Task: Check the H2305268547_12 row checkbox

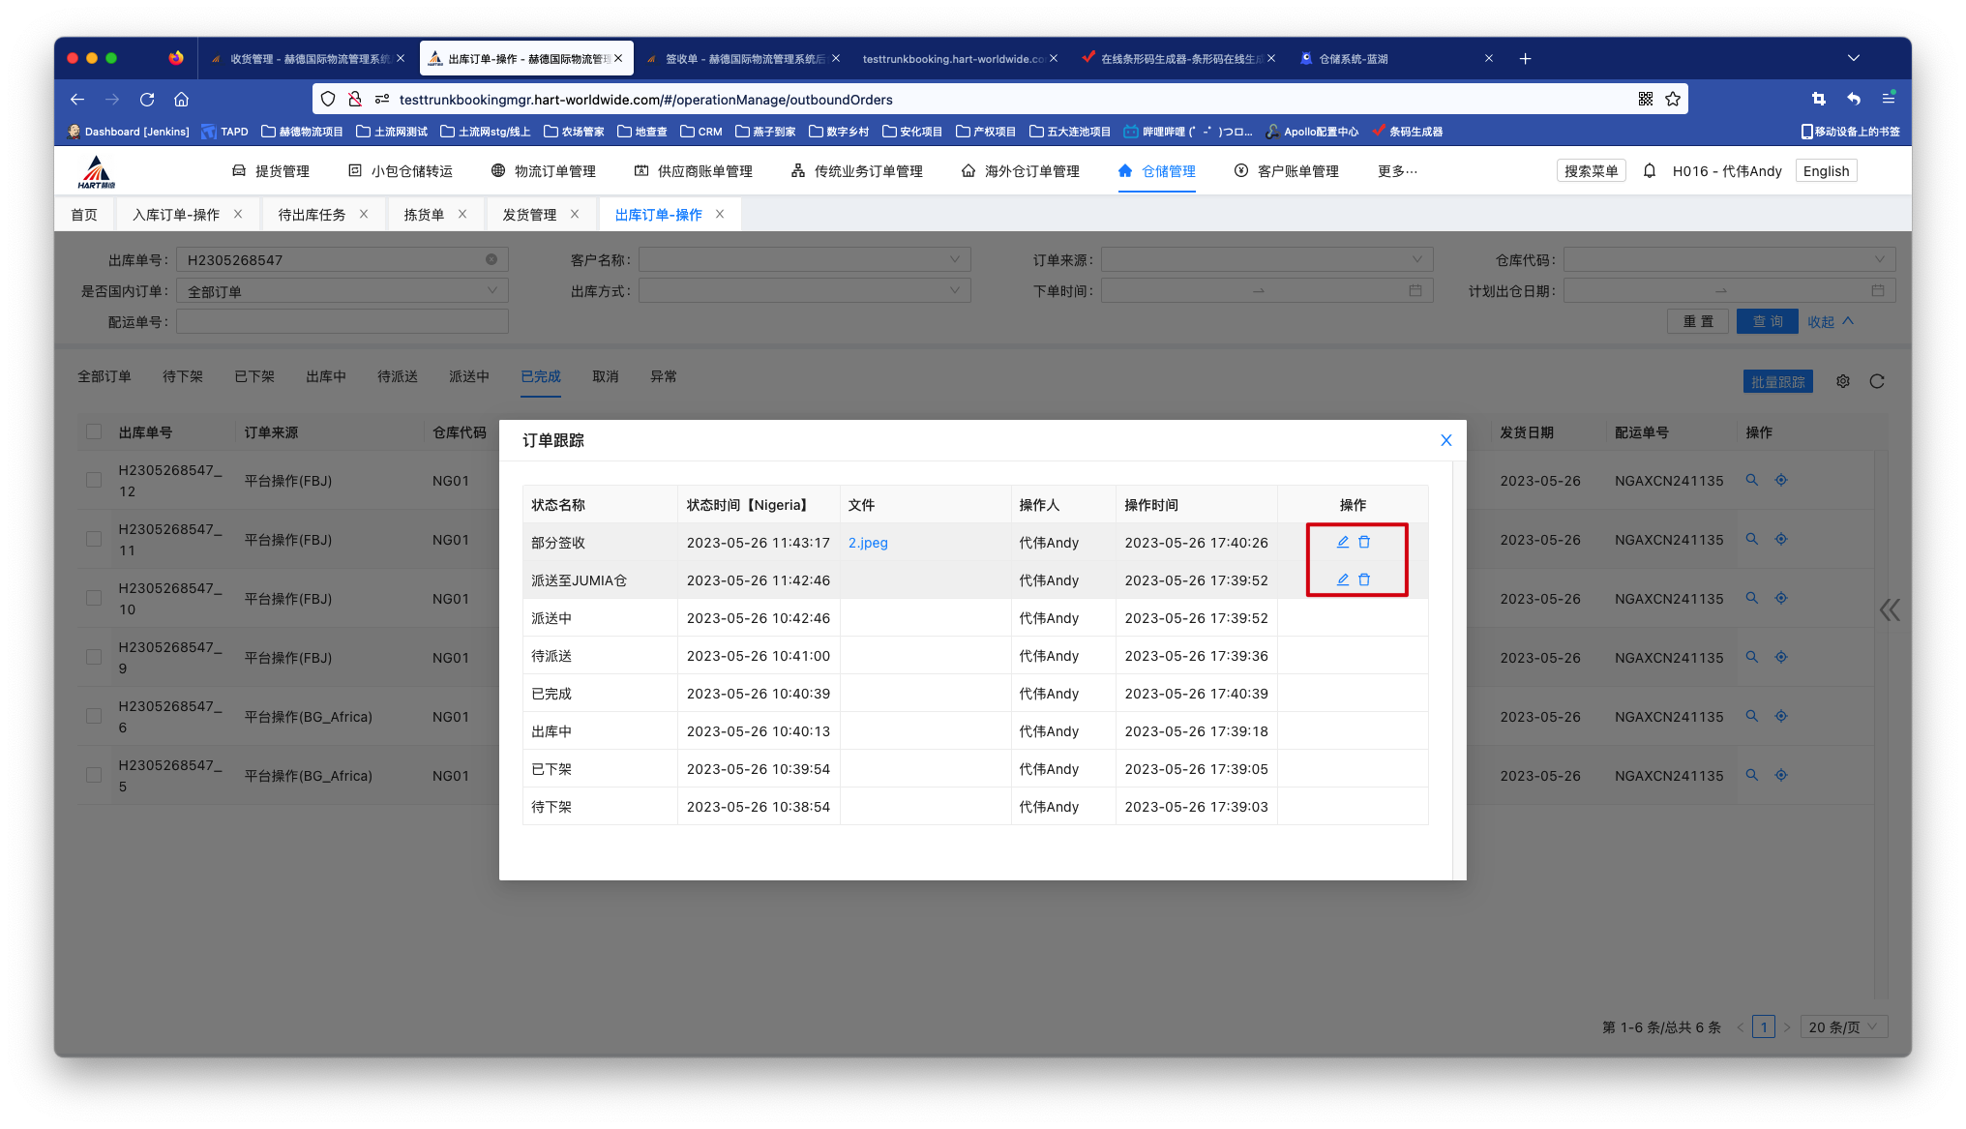Action: tap(94, 480)
